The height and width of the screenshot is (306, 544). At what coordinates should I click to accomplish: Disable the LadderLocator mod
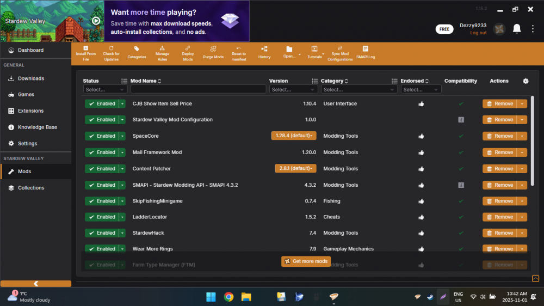(x=102, y=217)
